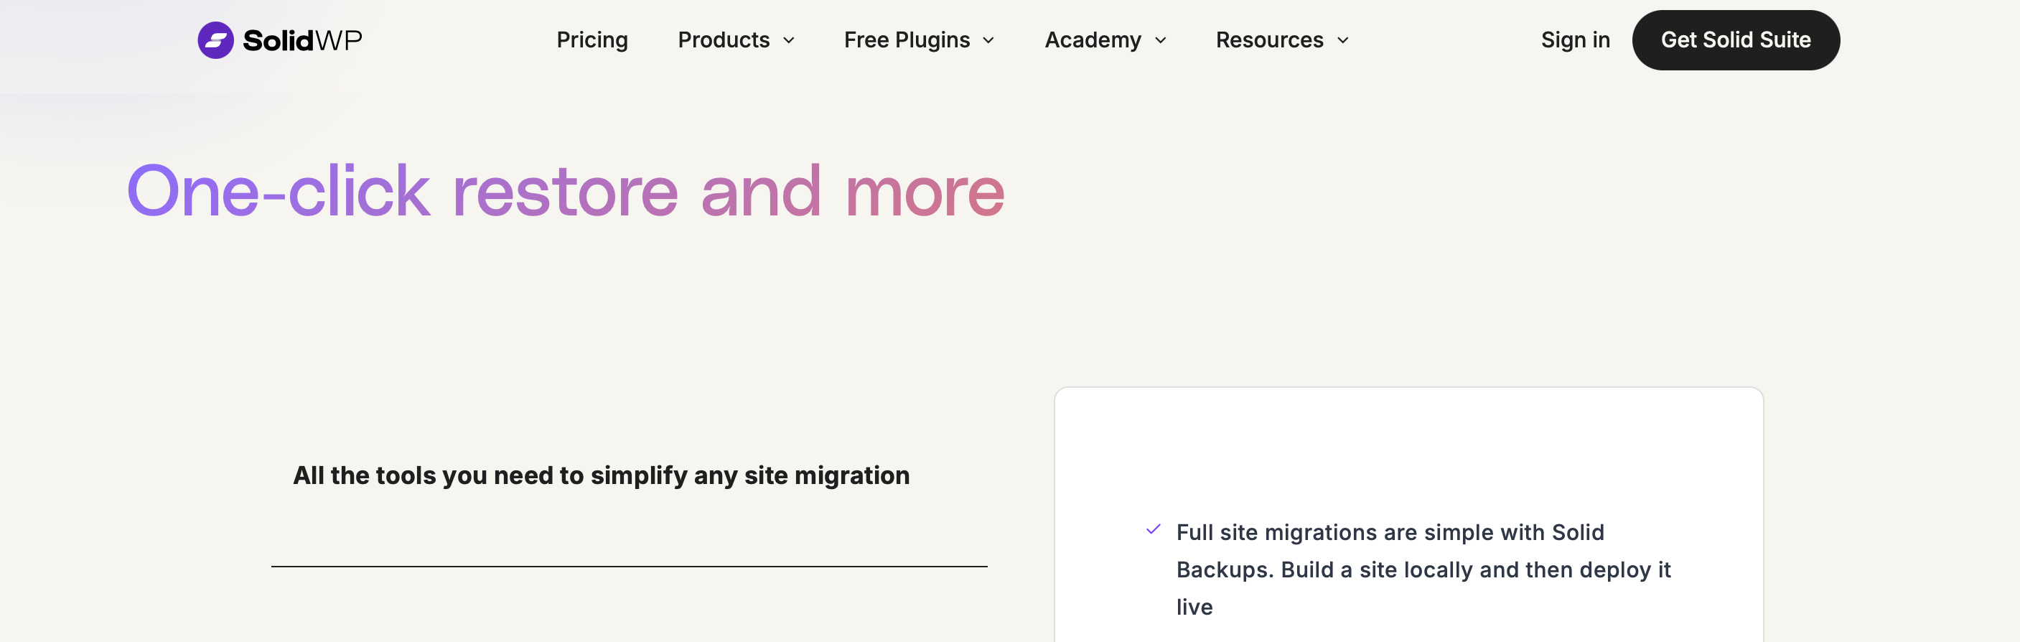Click the SolidWP wordmark text
Screen dimensions: 2020x642
[303, 40]
